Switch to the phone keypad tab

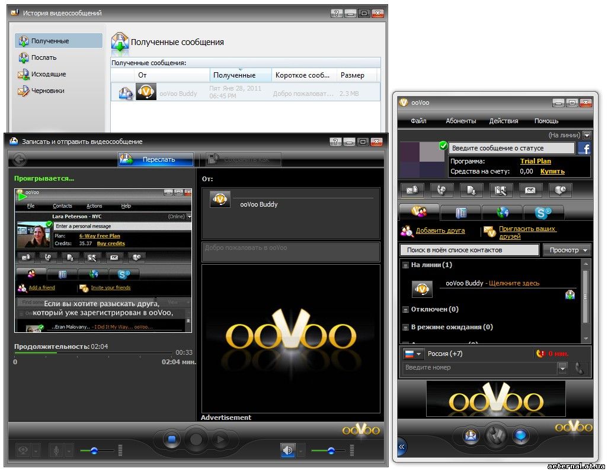[x=461, y=213]
